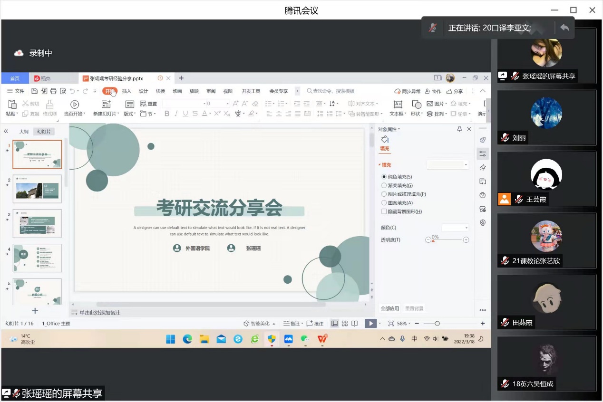Click the 新建幻灯片 new slide icon
This screenshot has height=402, width=603.
[x=106, y=104]
